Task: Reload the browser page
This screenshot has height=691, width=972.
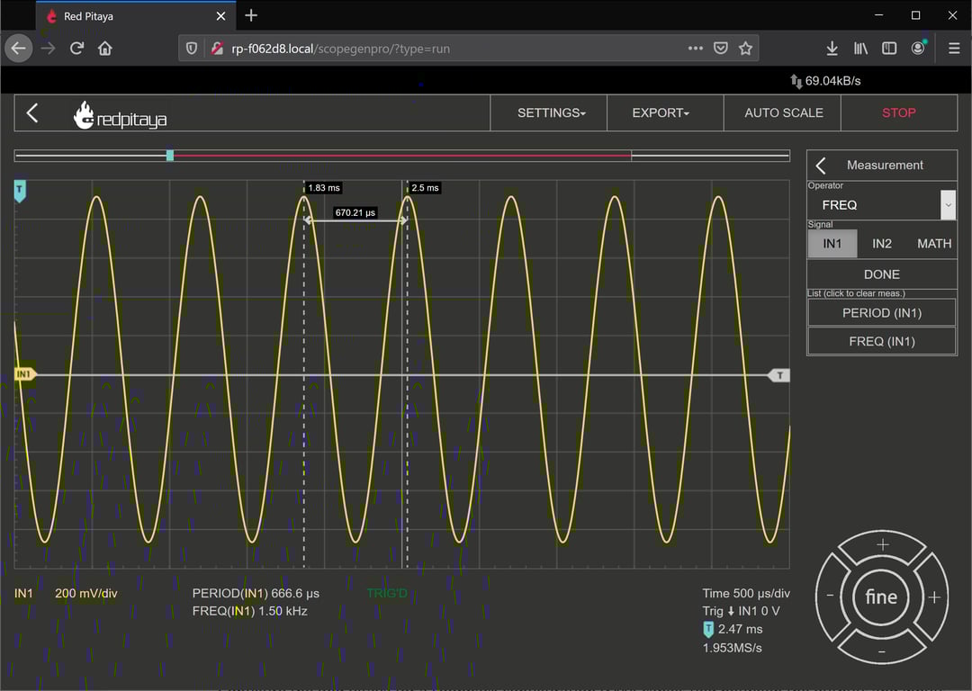Action: pos(76,49)
